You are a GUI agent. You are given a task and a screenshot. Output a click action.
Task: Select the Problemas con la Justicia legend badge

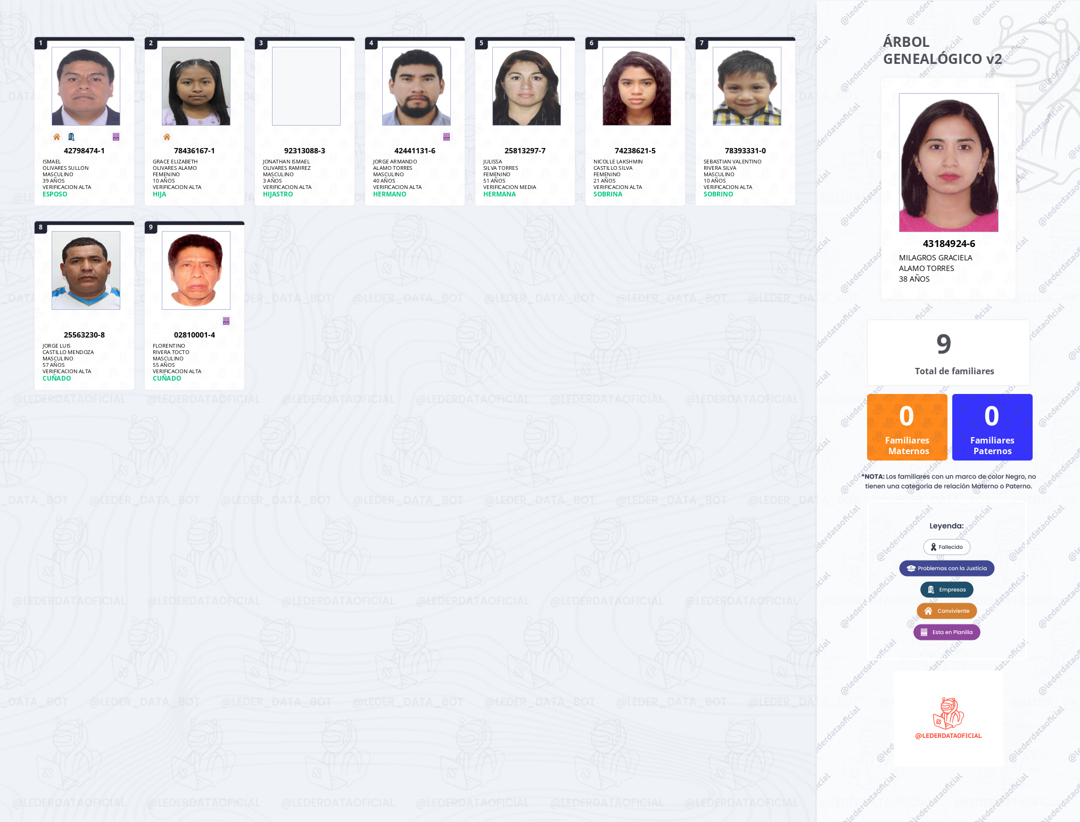[946, 568]
